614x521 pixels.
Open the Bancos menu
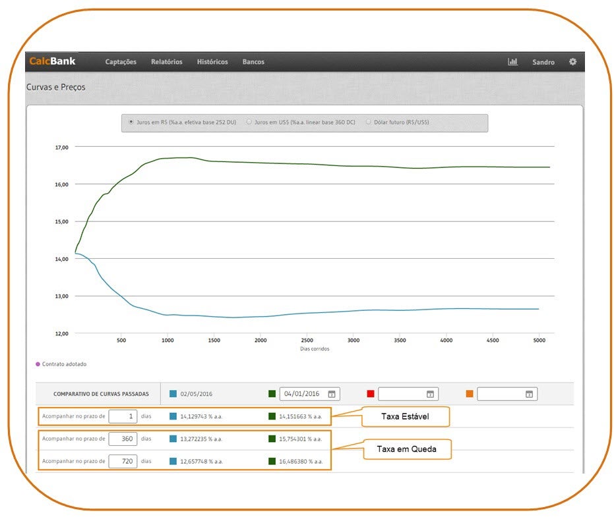tap(253, 62)
